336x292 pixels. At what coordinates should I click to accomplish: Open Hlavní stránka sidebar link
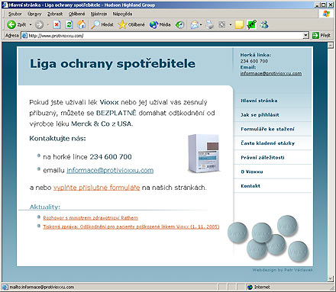[259, 101]
